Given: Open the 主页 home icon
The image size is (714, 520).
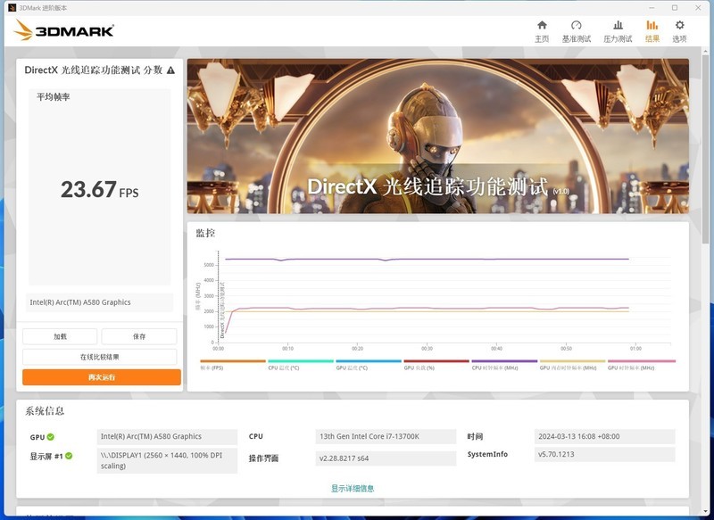Looking at the screenshot, I should [542, 26].
